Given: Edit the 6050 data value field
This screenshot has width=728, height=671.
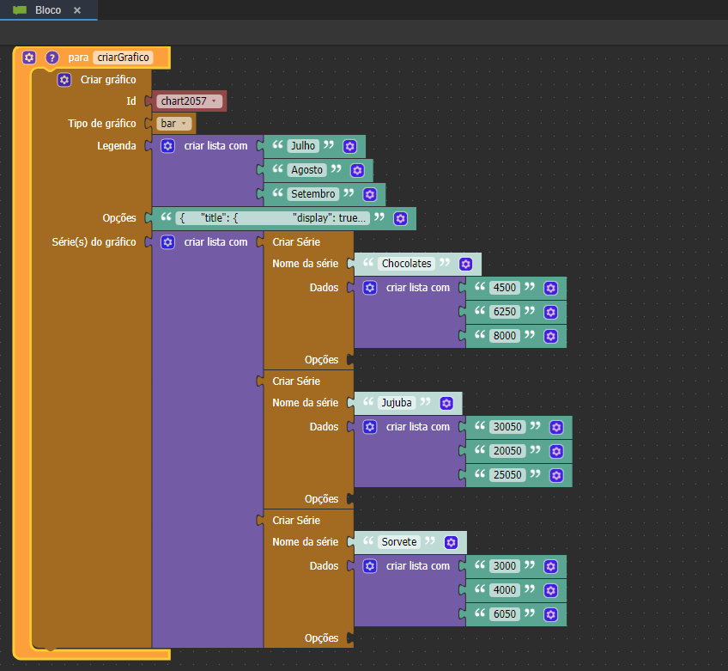Looking at the screenshot, I should click(x=505, y=614).
